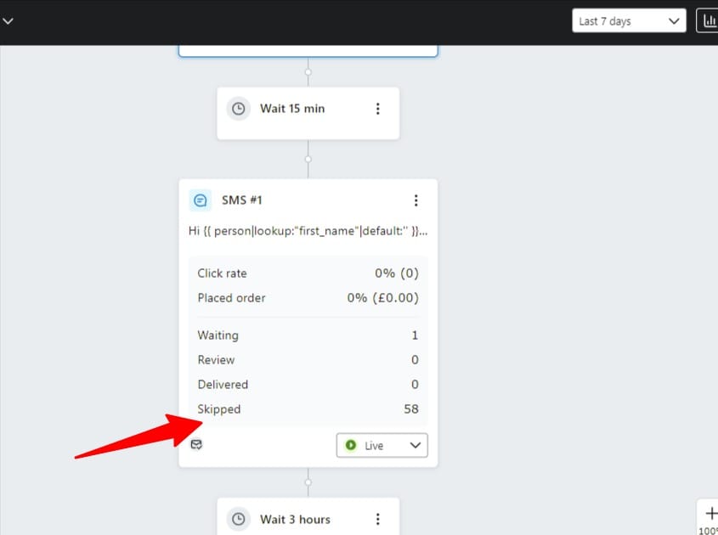Click the clock icon on Wait 15 min

(239, 109)
